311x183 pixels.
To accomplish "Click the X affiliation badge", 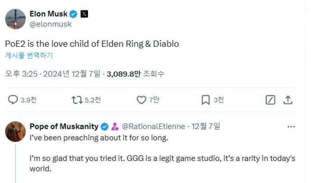I will tap(84, 14).
